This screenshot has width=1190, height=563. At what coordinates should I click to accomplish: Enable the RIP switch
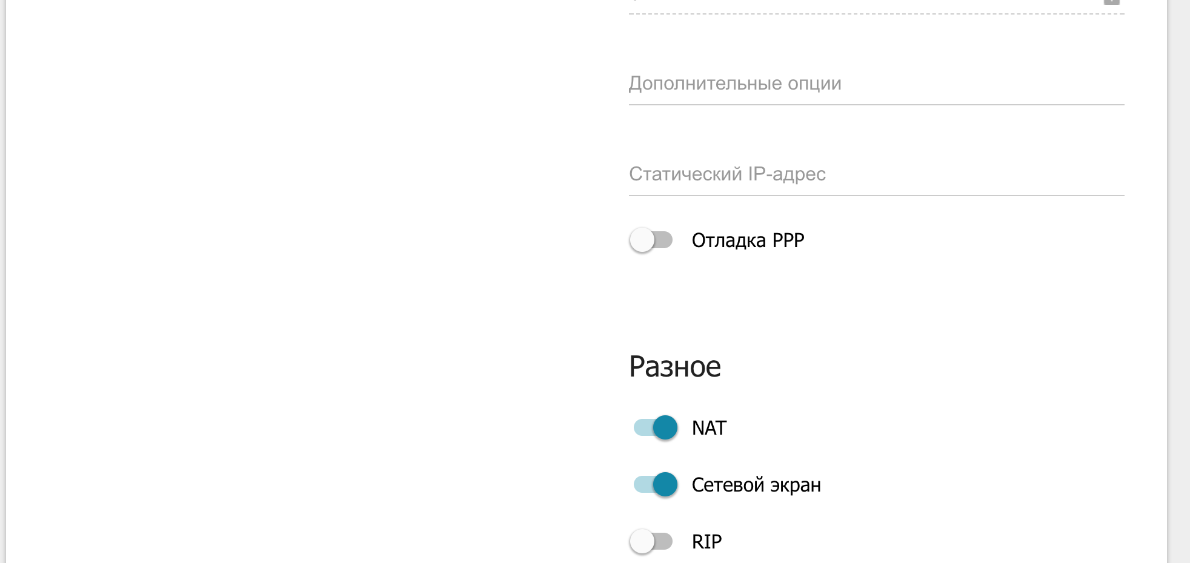coord(651,541)
